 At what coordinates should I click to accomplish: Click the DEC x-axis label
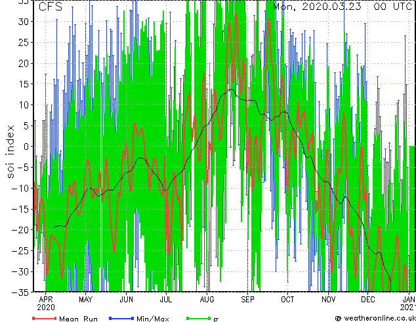click(x=368, y=300)
